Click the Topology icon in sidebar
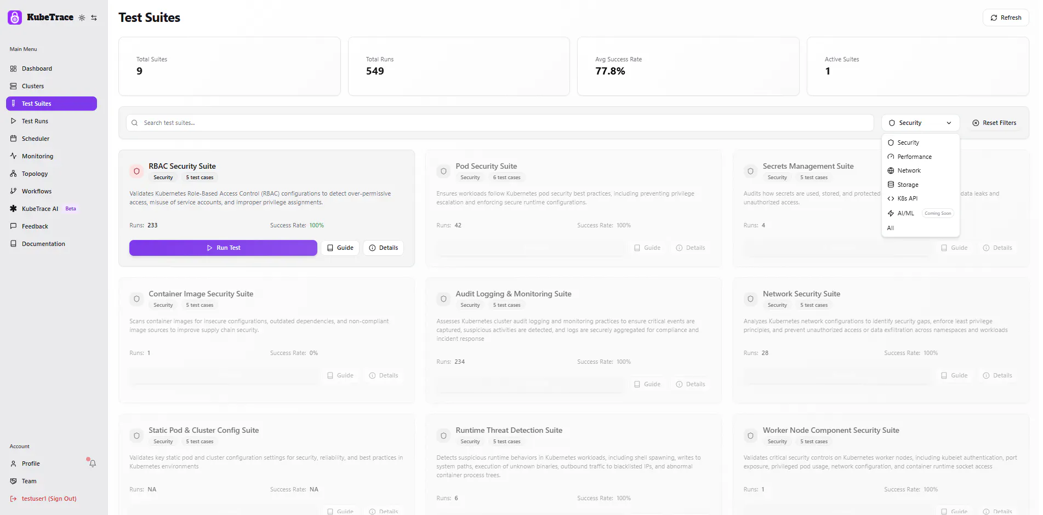 click(14, 174)
